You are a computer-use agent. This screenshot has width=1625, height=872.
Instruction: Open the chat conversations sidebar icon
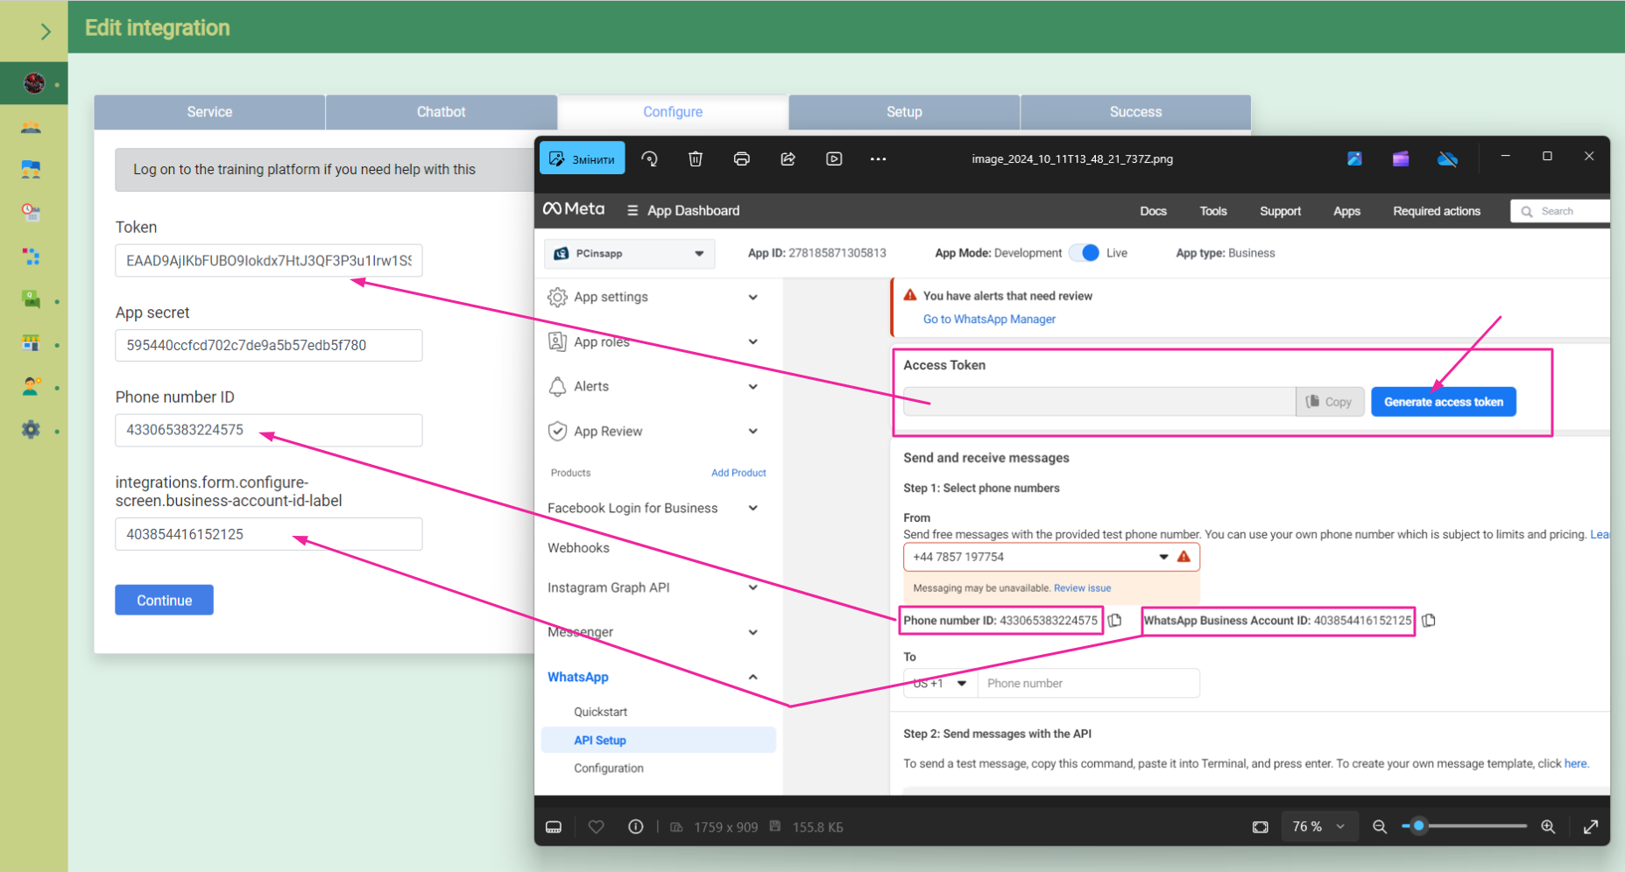pos(31,170)
